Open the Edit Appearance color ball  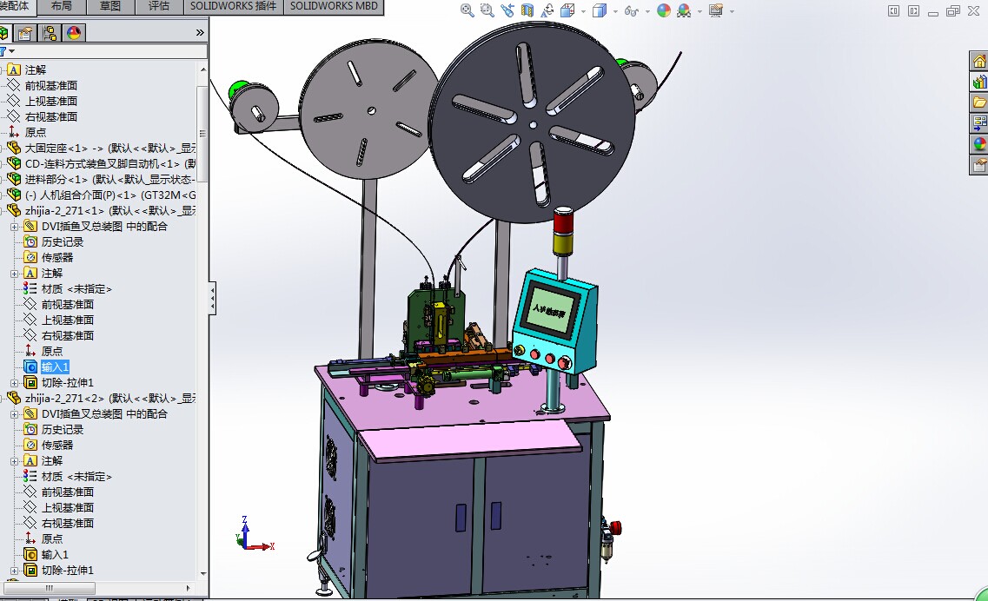click(664, 10)
